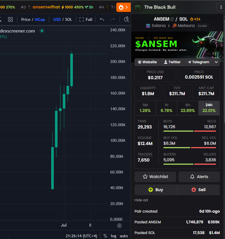Image resolution: width=225 pixels, height=239 pixels.
Task: Add pair to Watchlist
Action: 155,177
